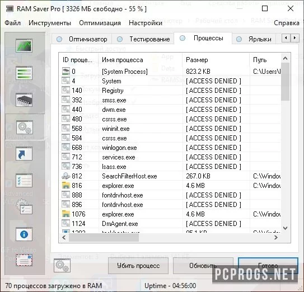Open the gear with checklist settings icon

pyautogui.click(x=24, y=207)
